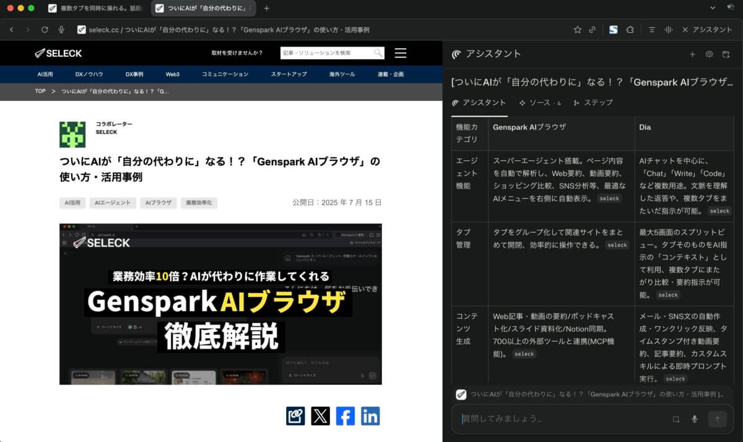
Task: Click the AIエージェント article tag
Action: (x=112, y=203)
